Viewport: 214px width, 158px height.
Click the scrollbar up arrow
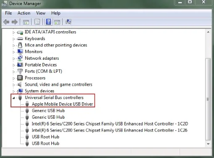pos(208,32)
